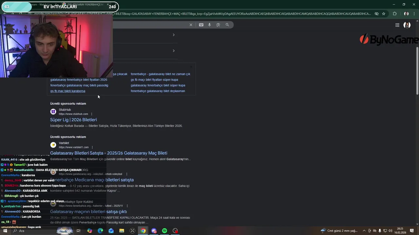Open microphone status icon in tray
This screenshot has height=235, width=419.
tap(380, 231)
